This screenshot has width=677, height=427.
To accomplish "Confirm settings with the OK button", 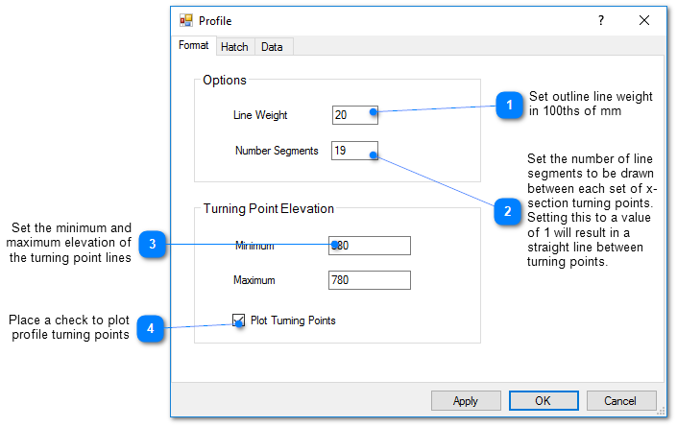I will tap(543, 400).
